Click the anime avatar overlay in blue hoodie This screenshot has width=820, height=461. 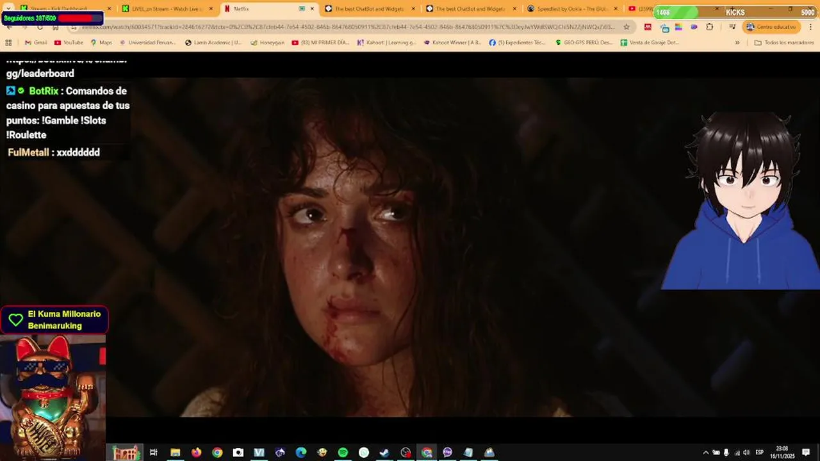741,202
